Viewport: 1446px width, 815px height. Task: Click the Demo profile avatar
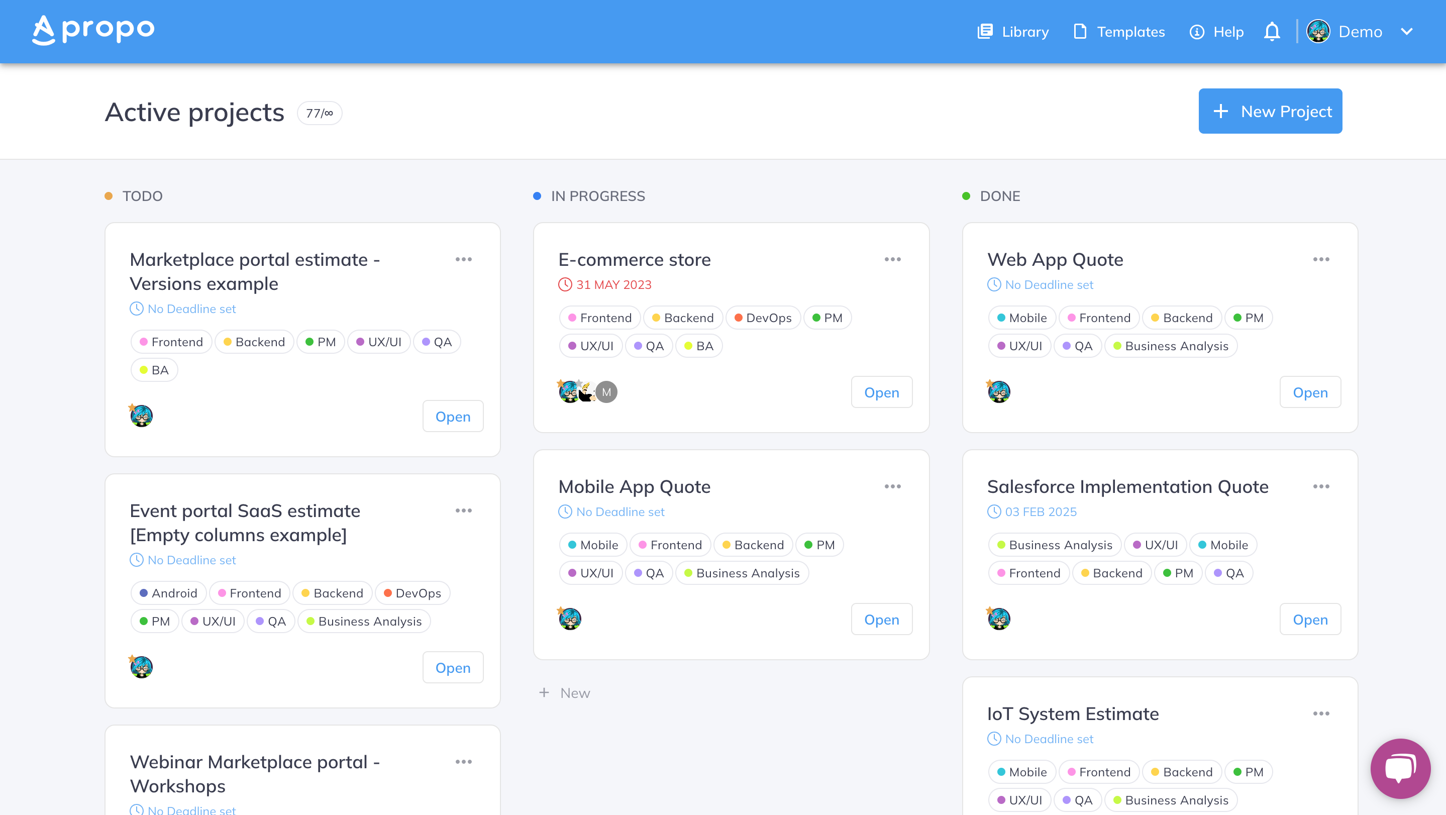(1318, 32)
